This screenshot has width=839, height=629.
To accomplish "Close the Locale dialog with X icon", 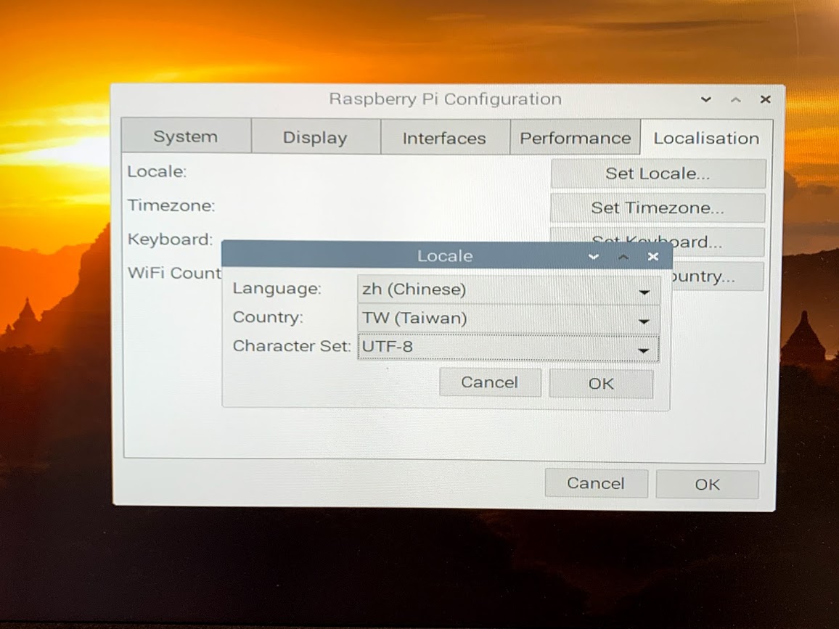I will click(652, 257).
